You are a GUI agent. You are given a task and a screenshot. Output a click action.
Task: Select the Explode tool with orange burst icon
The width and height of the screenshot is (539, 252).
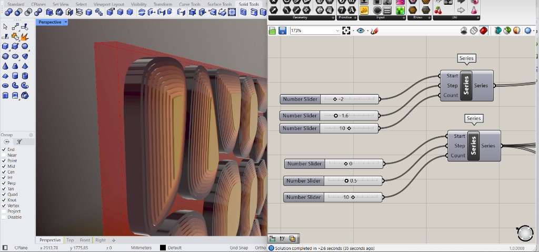coord(24,36)
